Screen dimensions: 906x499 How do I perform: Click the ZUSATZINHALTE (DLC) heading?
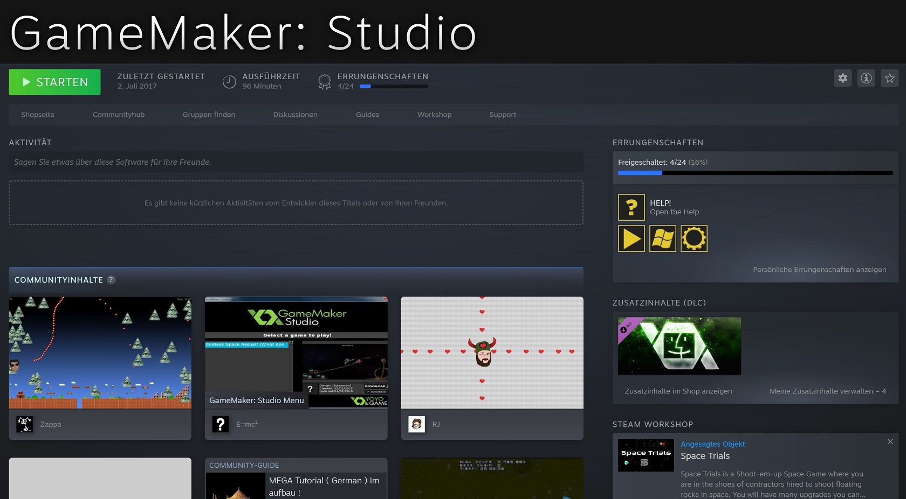tap(659, 303)
